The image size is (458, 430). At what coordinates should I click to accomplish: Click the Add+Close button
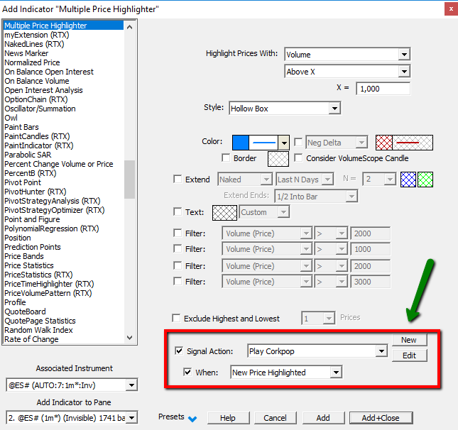click(381, 418)
